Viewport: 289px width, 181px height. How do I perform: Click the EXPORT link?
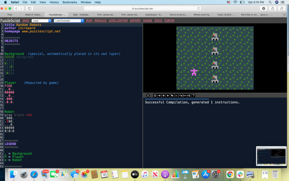(x=135, y=21)
